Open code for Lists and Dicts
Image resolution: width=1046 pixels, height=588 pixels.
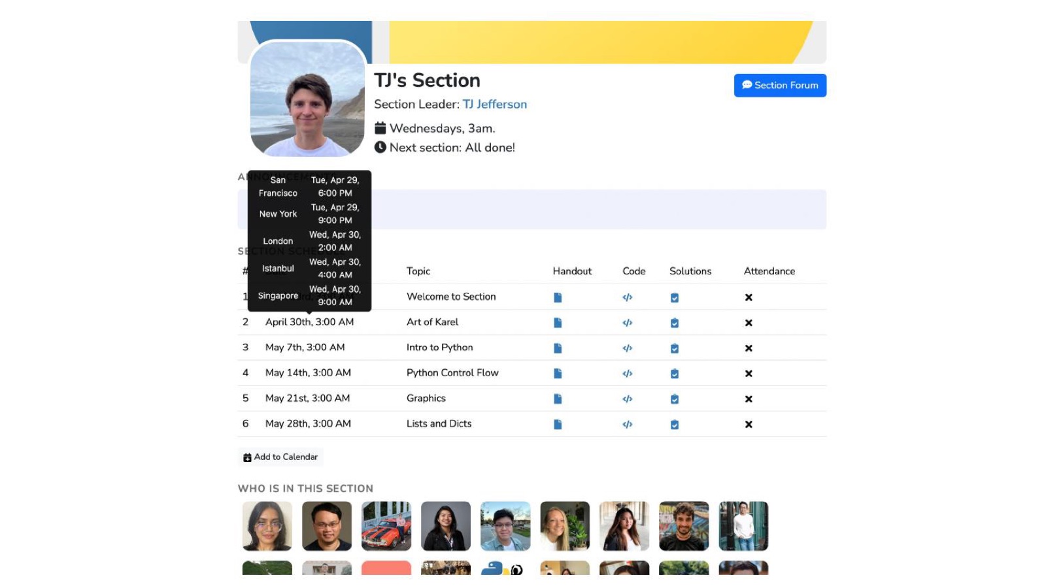pyautogui.click(x=628, y=425)
